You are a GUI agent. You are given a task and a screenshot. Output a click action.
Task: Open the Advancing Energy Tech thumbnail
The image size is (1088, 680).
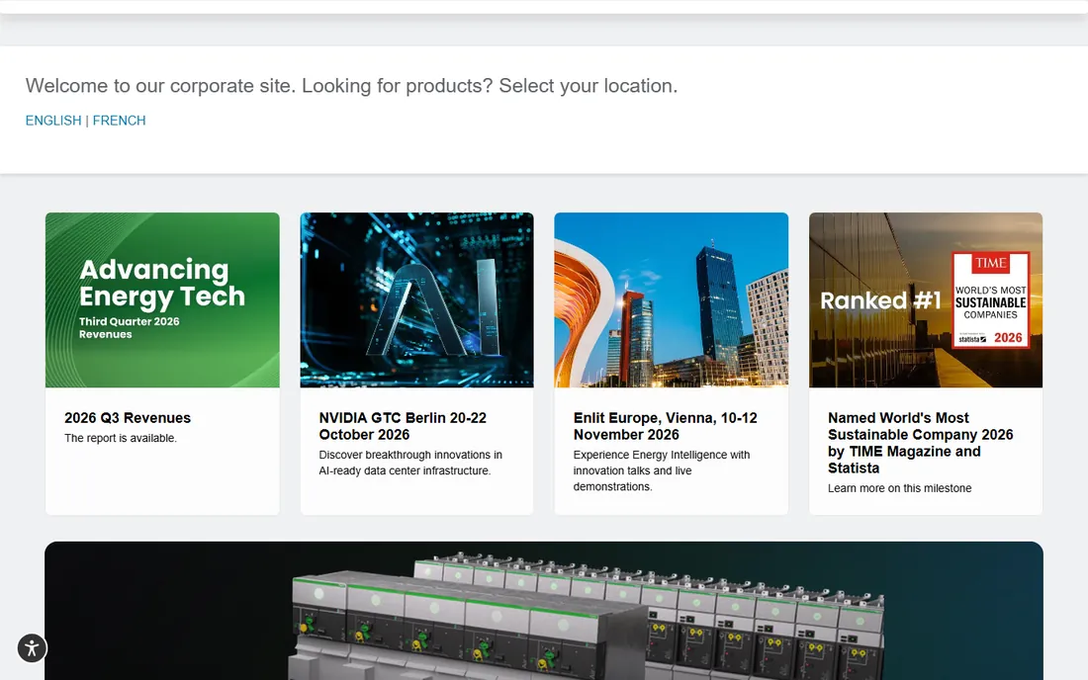162,300
